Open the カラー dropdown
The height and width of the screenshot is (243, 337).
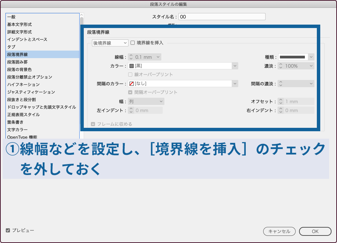click(235, 65)
